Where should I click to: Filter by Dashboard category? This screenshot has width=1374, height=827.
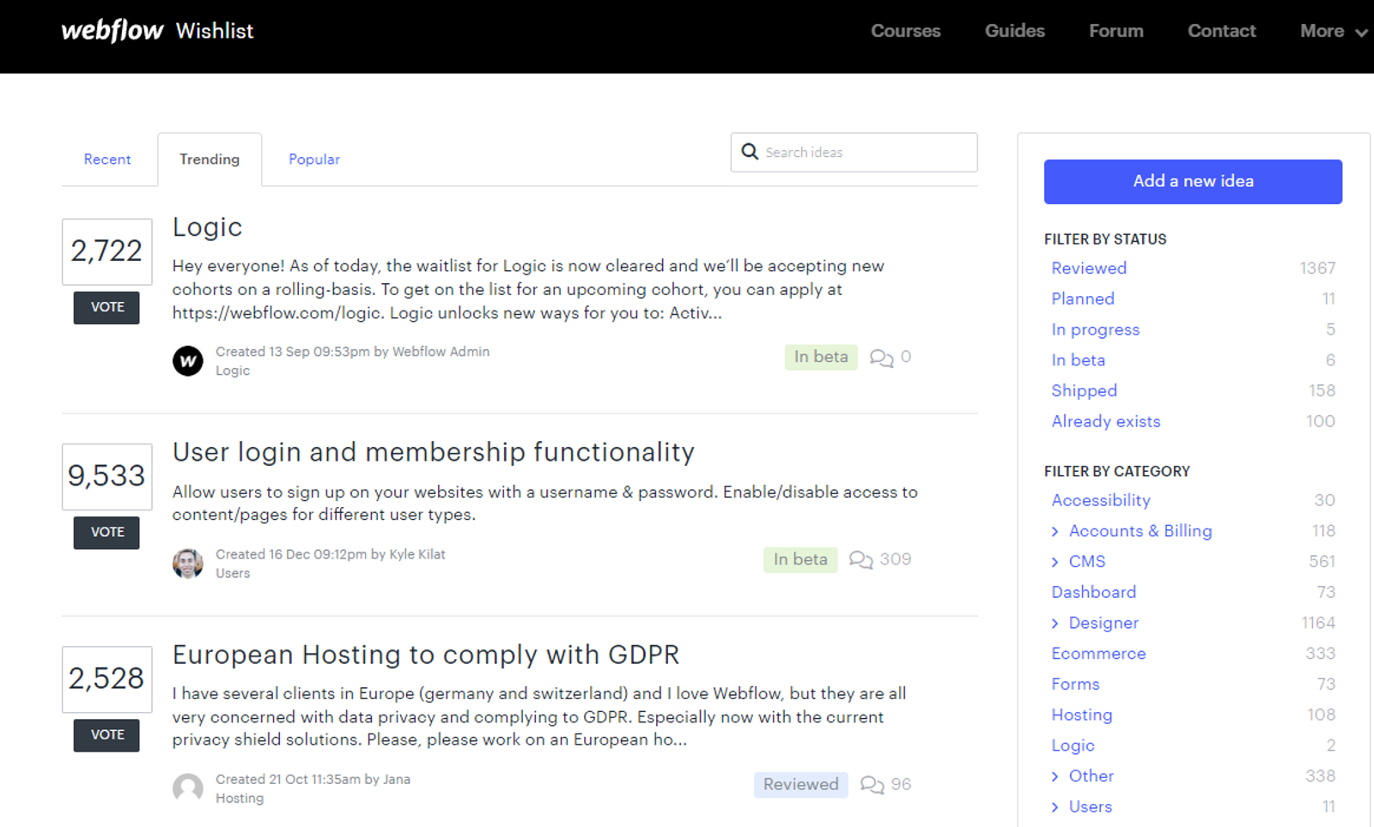(x=1094, y=593)
